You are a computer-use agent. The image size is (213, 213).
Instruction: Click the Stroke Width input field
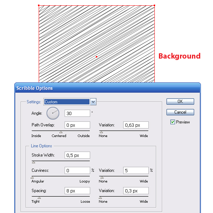point(77,155)
